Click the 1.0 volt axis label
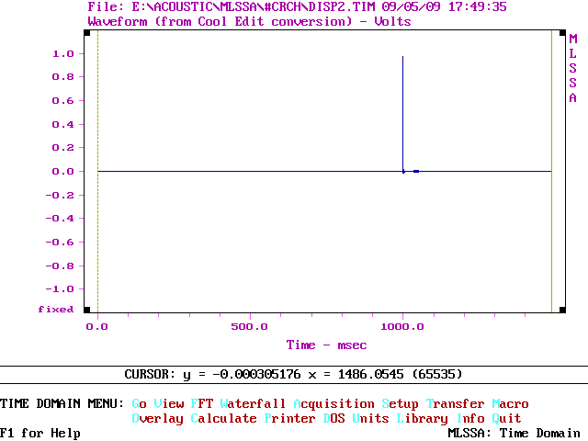 (x=63, y=54)
